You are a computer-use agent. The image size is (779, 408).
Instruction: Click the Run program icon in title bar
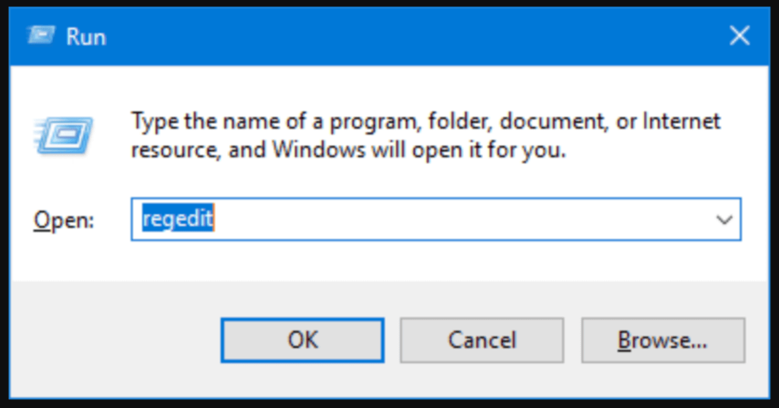41,35
